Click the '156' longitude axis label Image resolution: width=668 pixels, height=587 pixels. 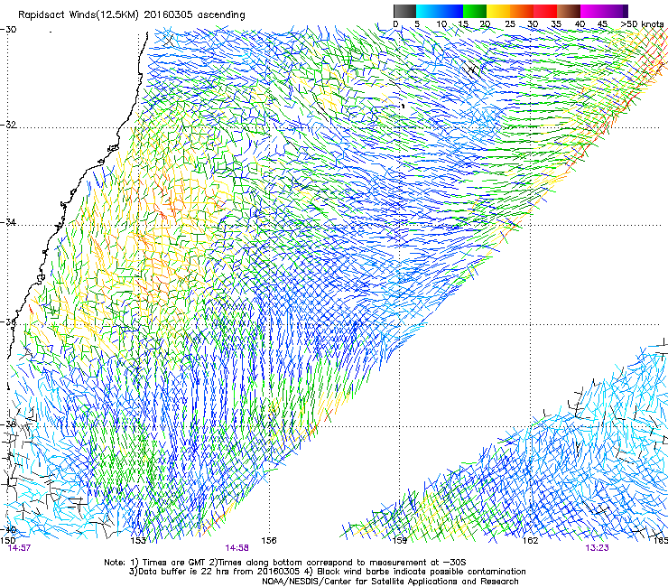pyautogui.click(x=269, y=541)
